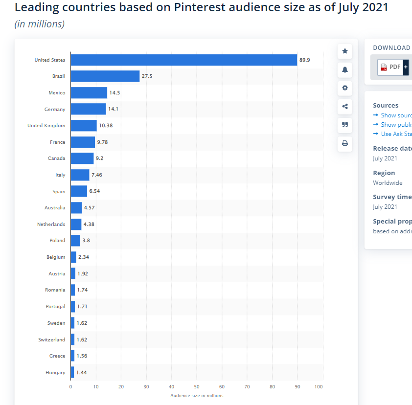Click the chart title text
412x405 pixels.
click(x=201, y=7)
